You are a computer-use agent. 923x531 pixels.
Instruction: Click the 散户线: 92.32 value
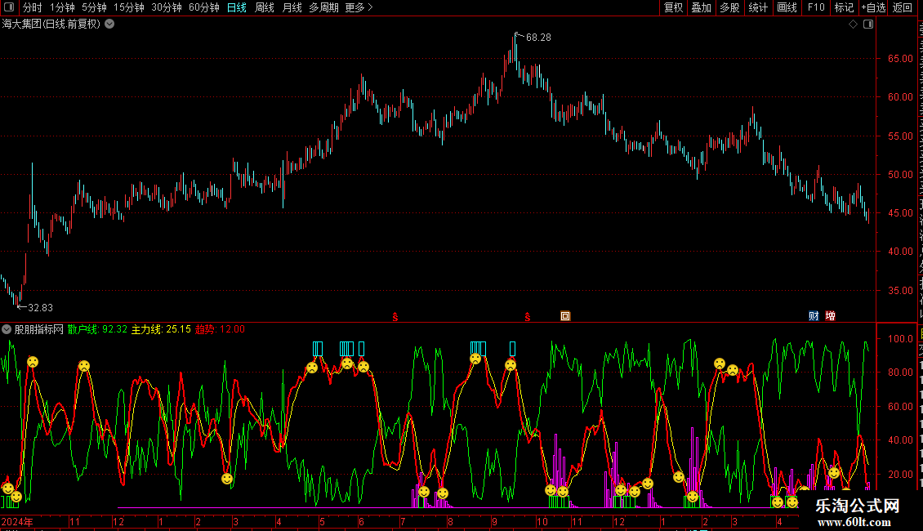coord(97,329)
